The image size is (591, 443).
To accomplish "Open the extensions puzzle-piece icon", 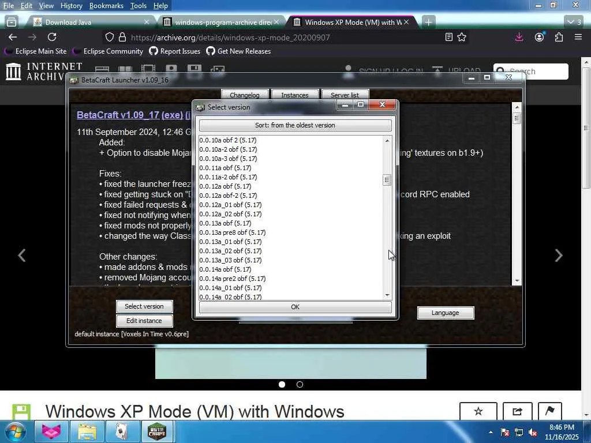I will click(x=559, y=37).
